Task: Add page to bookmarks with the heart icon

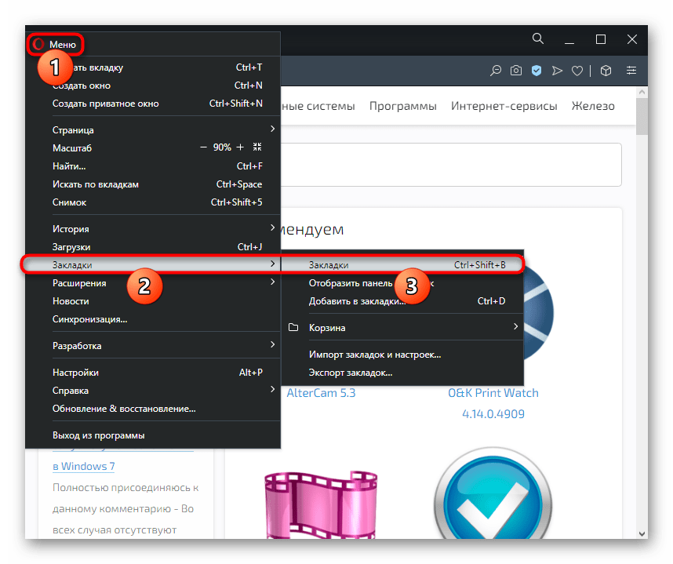Action: click(577, 71)
